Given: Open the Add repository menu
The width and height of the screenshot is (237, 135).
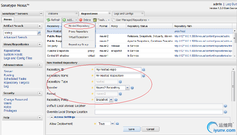Looking at the screenshot, I should point(70,20).
